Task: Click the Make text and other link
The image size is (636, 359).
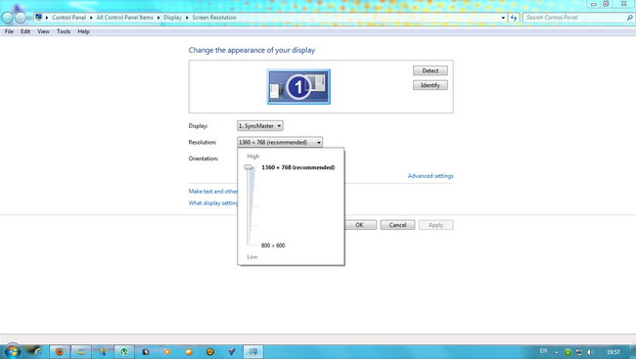Action: pos(213,191)
